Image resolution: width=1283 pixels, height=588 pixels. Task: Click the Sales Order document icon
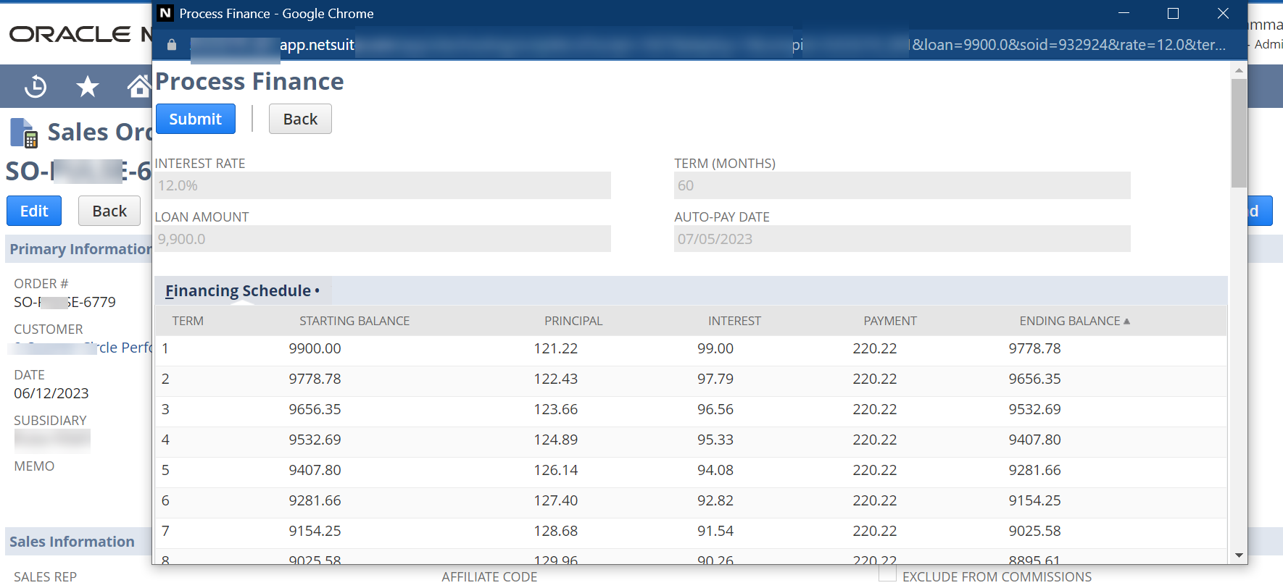click(x=24, y=133)
